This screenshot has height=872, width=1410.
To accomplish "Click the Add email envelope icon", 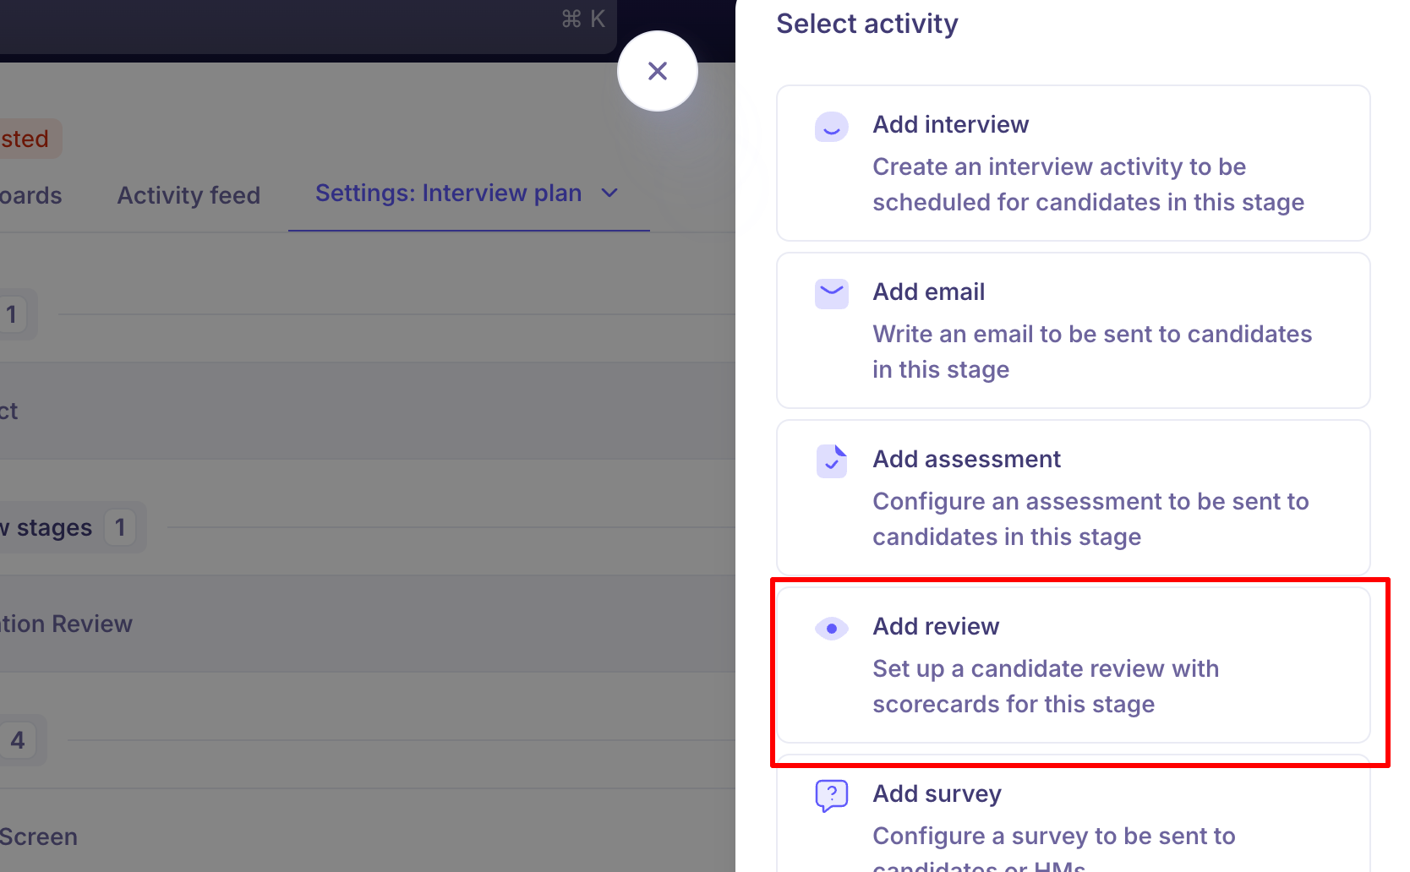I will [x=831, y=294].
